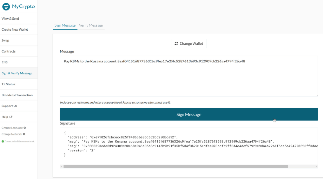This screenshot has height=179, width=323.
Task: Go to the Swap section
Action: pyautogui.click(x=19, y=40)
